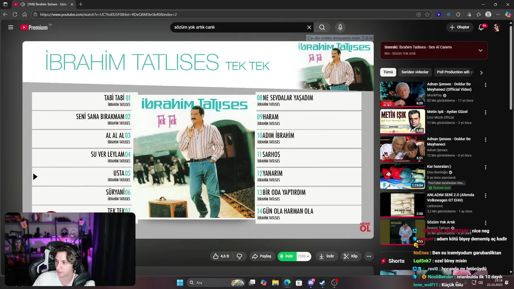Open Discord from the taskbar
514x289 pixels.
(x=311, y=283)
